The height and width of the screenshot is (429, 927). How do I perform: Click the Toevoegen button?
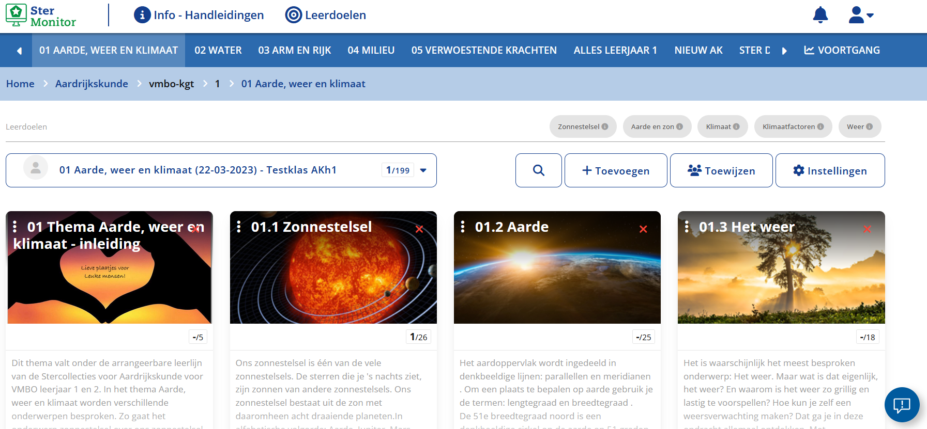tap(615, 170)
